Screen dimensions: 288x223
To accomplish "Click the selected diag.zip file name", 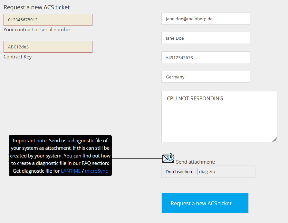I will click(x=207, y=172).
